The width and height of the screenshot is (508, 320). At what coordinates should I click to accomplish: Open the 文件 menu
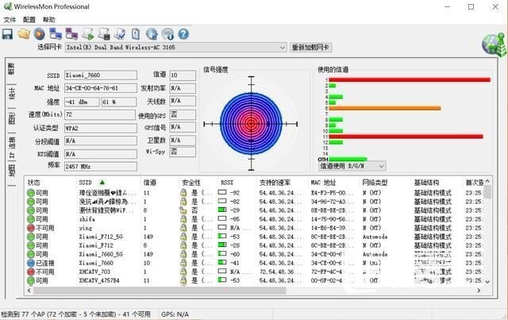tap(10, 19)
